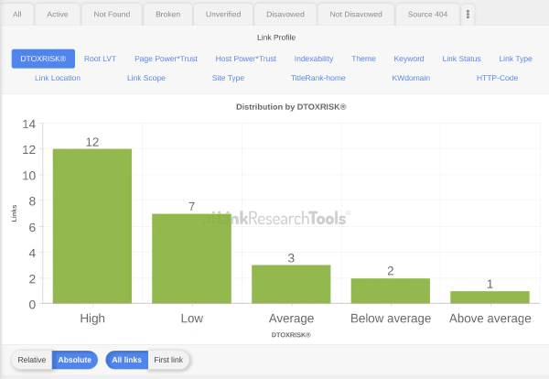Screen dimensions: 549x379
Task: Open the Theme link profile
Action: pyautogui.click(x=363, y=59)
